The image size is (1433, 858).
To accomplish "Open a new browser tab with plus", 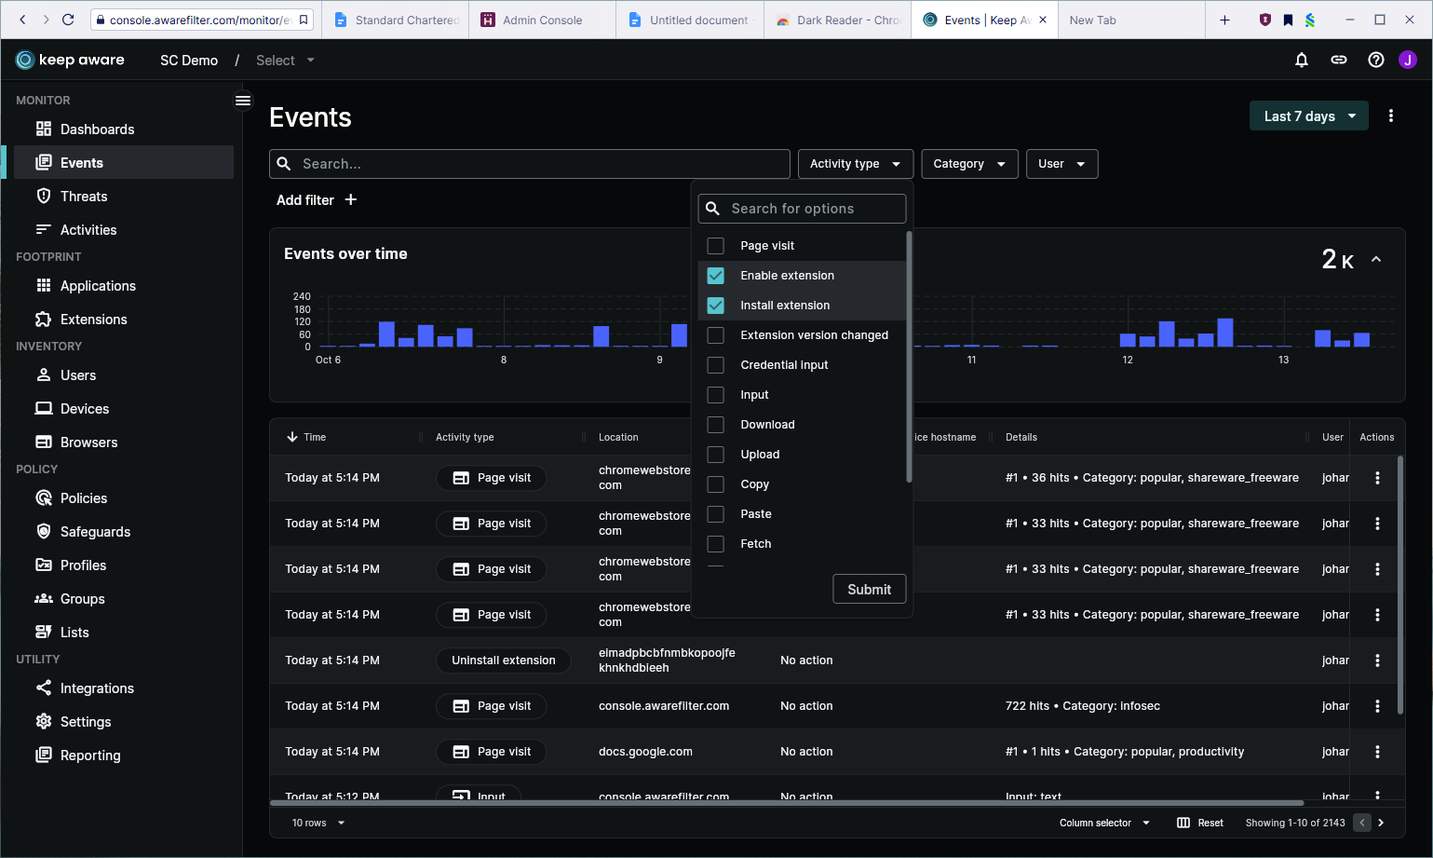I will pyautogui.click(x=1224, y=20).
